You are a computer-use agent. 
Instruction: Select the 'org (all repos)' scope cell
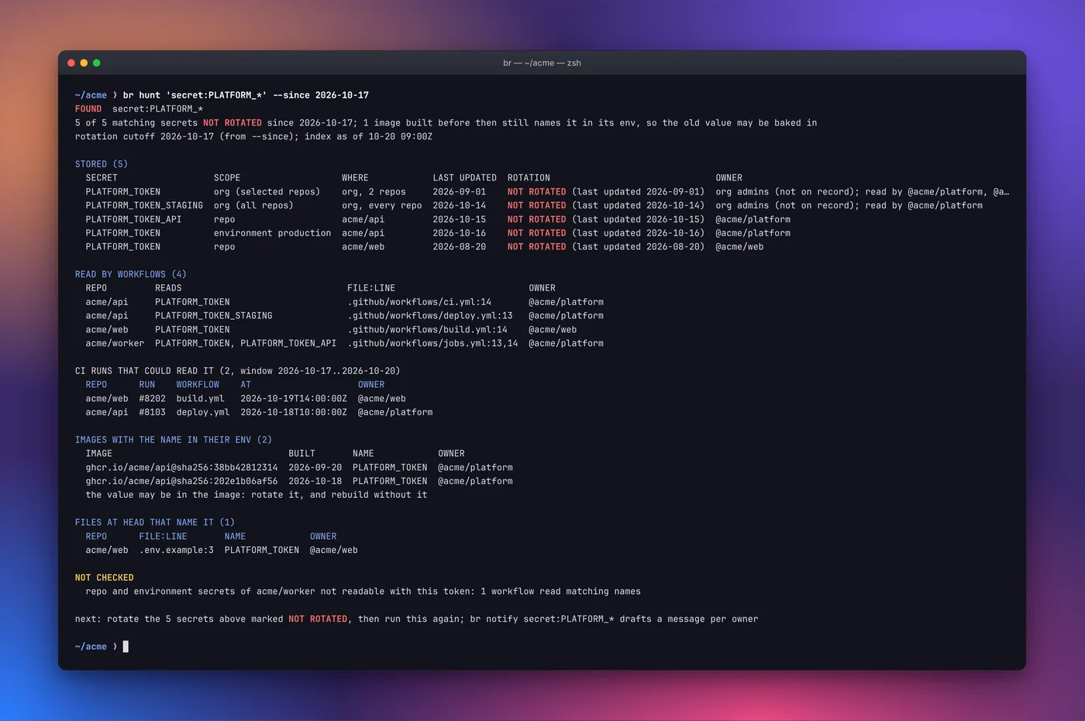253,206
